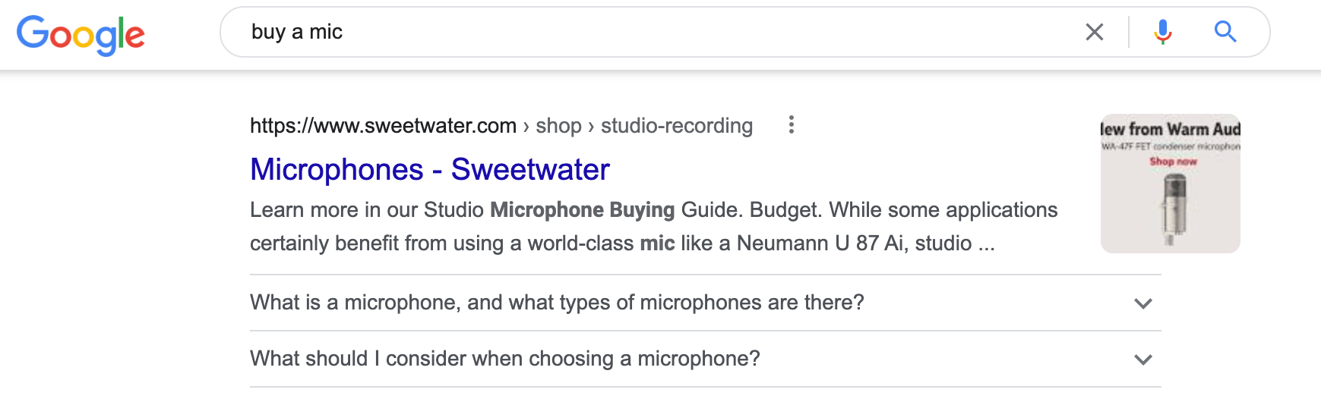The height and width of the screenshot is (402, 1321).
Task: Open the "What is a microphone, and what types" question
Action: pyautogui.click(x=557, y=302)
